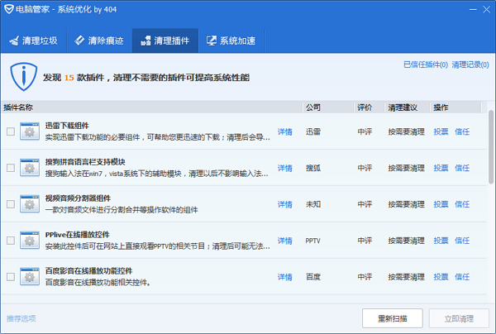Click 投票 for 视频音频分割器组件
Screen dimensions: 496x334
tap(441, 204)
